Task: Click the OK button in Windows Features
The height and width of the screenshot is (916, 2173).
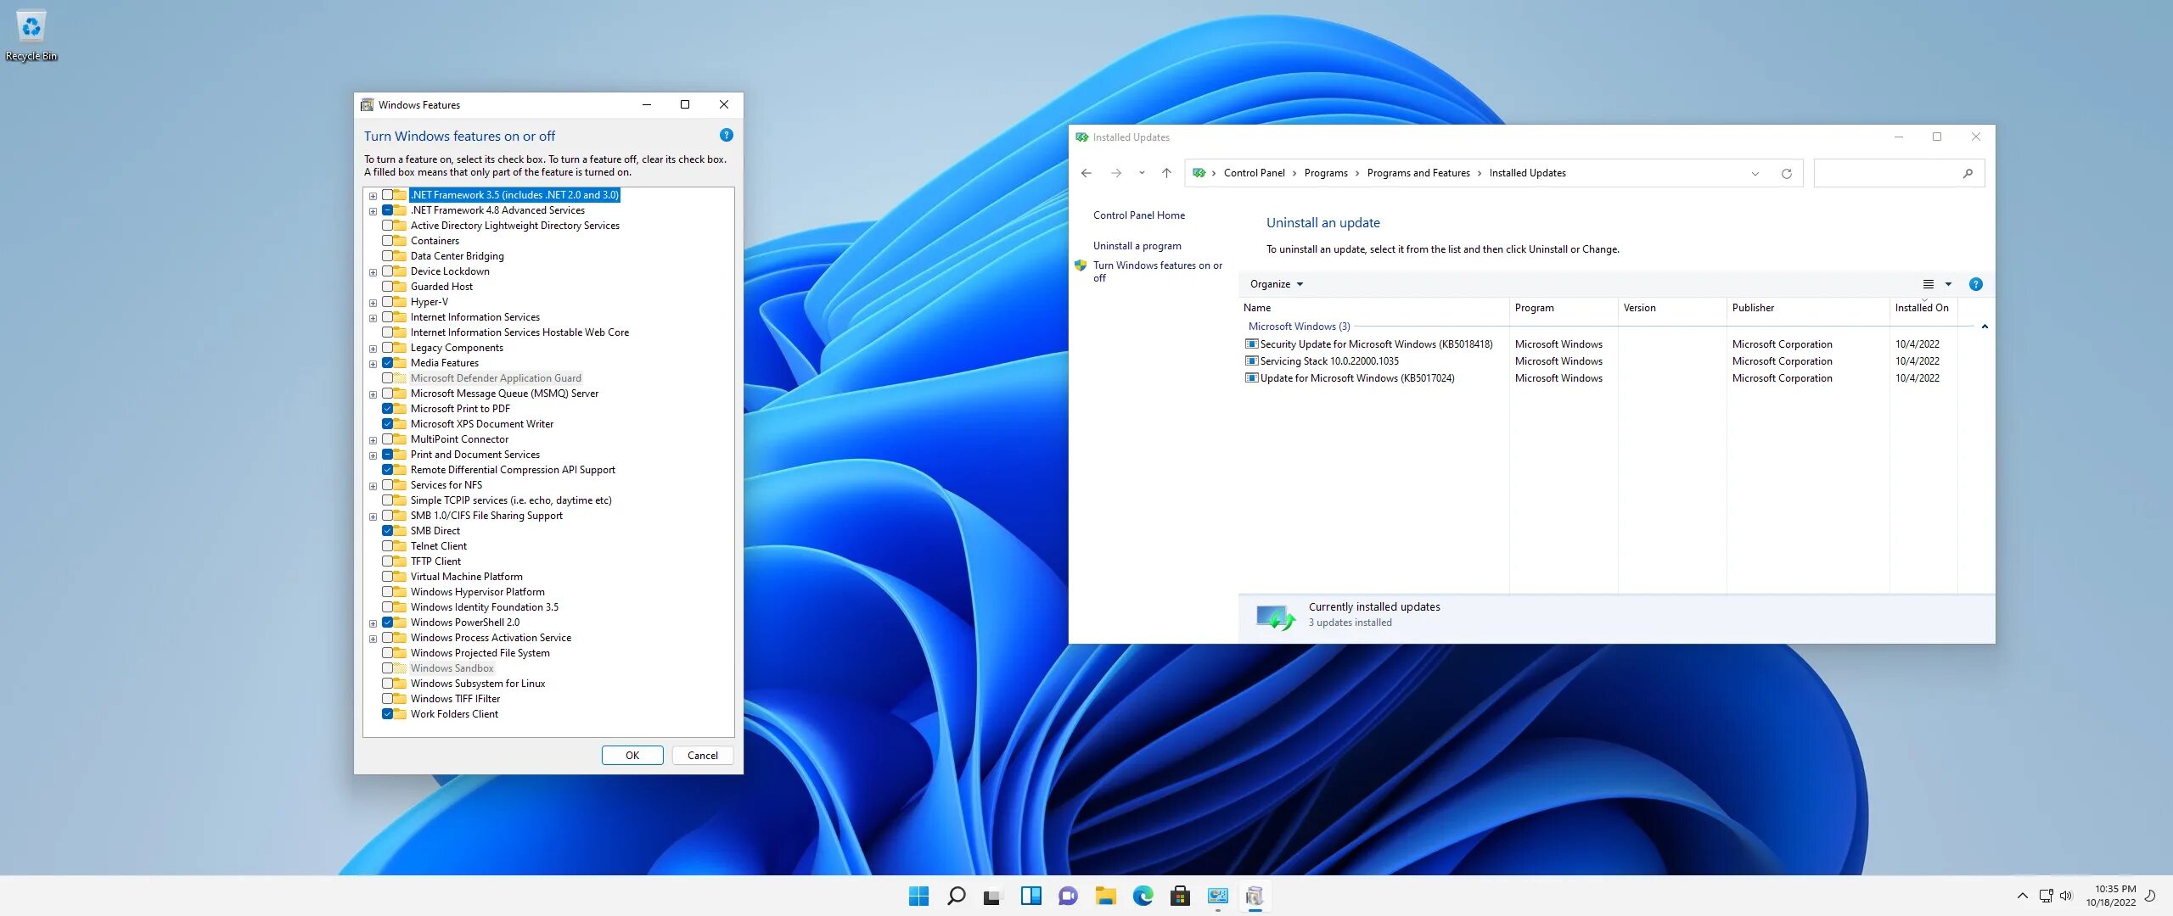Action: coord(632,754)
